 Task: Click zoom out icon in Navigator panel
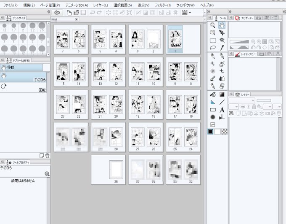point(253,42)
